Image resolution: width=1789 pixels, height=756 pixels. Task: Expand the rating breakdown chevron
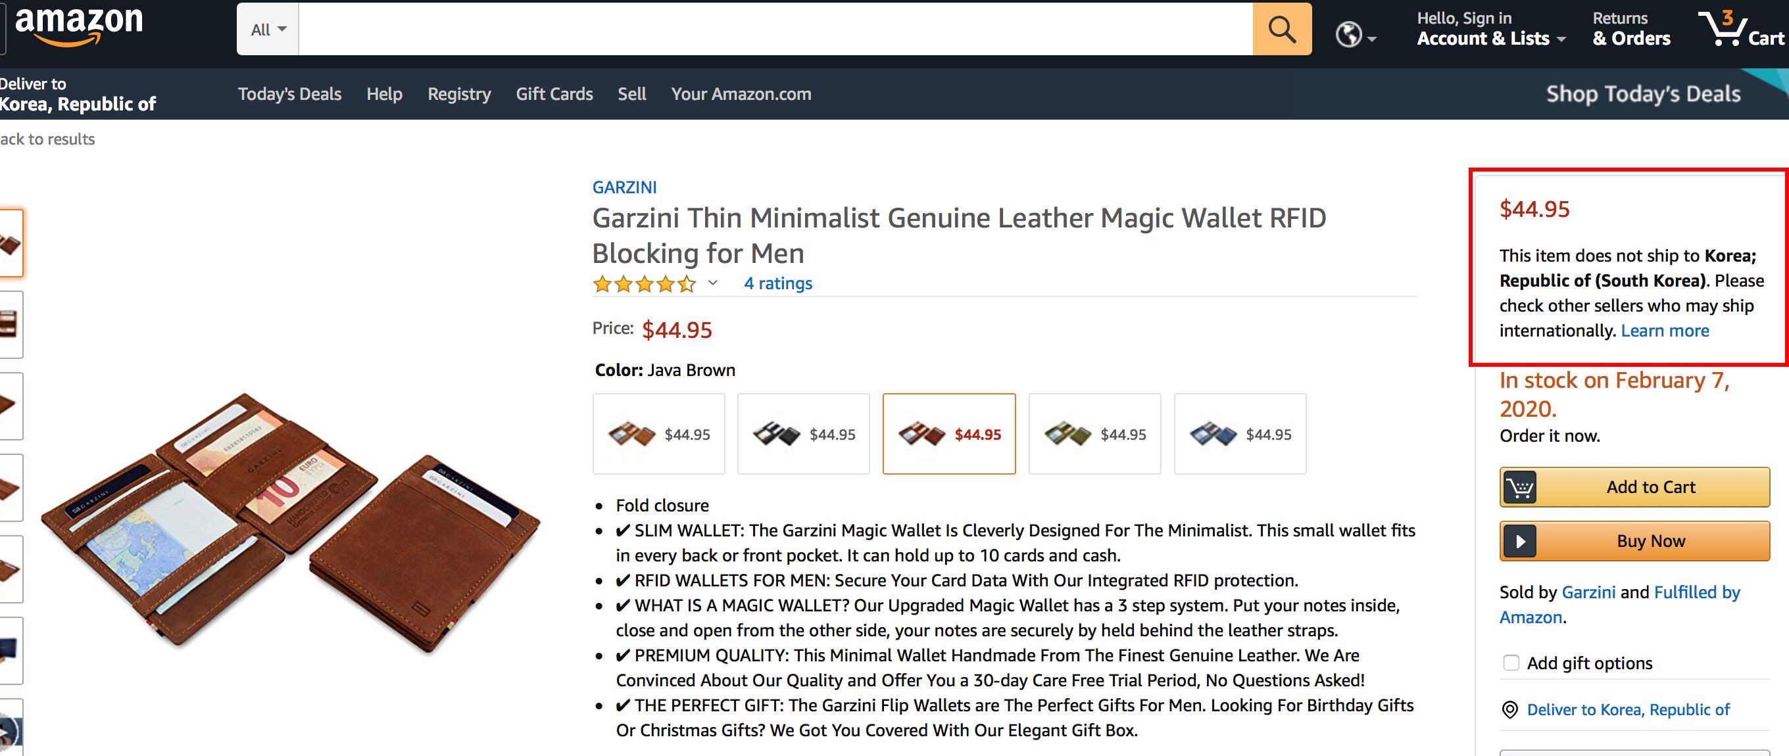coord(712,283)
